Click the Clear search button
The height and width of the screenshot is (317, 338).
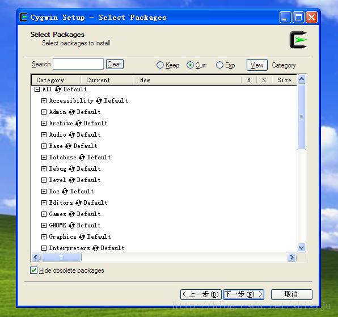(x=115, y=64)
